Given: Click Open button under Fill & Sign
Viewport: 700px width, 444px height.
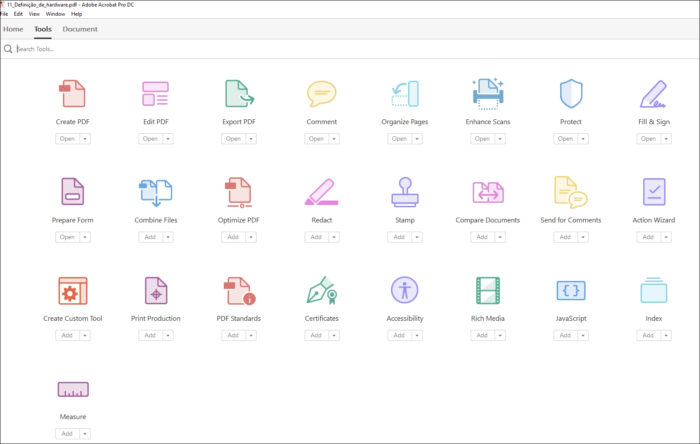Looking at the screenshot, I should point(648,139).
